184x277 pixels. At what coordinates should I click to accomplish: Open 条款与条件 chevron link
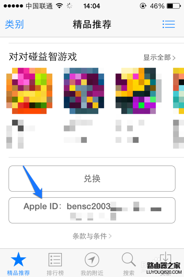tap(92, 236)
